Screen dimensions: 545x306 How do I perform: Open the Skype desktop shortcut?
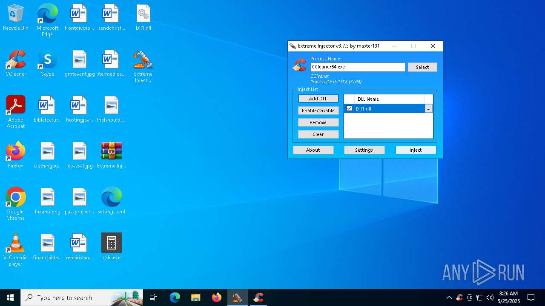tap(47, 64)
